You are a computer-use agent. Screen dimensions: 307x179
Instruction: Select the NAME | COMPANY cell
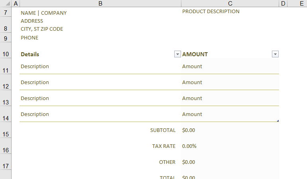pos(44,13)
